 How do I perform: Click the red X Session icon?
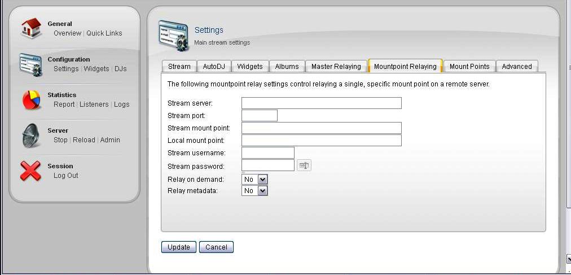pos(31,171)
